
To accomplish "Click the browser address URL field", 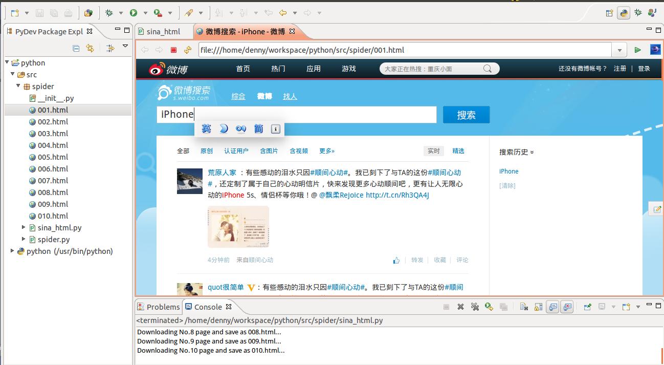I will tap(405, 50).
